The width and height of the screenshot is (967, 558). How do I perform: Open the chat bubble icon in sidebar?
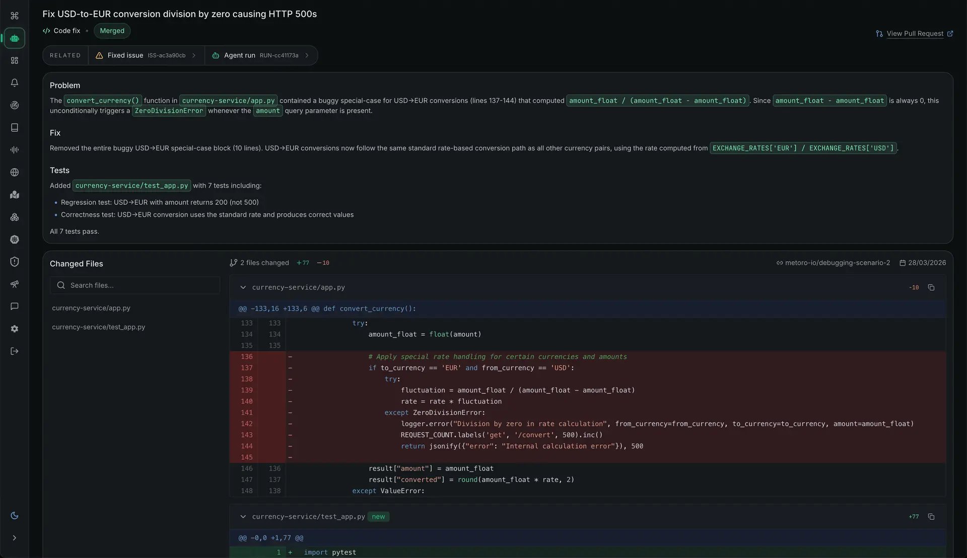click(15, 306)
